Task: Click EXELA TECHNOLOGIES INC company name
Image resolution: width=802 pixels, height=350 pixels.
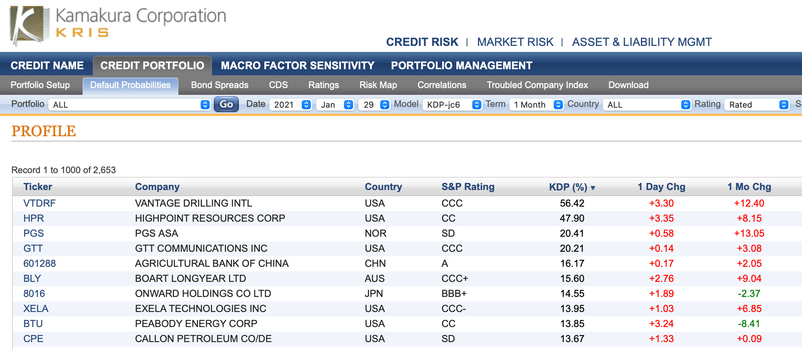Action: 201,309
